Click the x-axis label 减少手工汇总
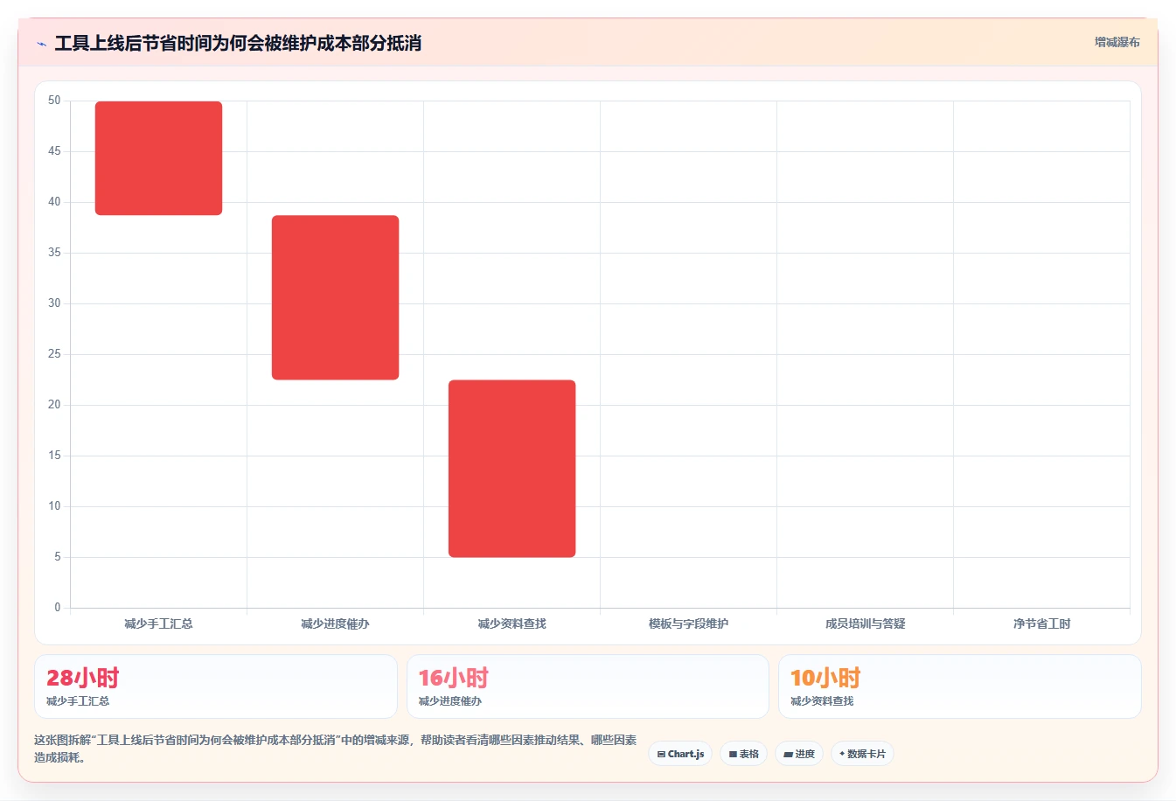Screen dimensions: 1176x801 tap(158, 623)
